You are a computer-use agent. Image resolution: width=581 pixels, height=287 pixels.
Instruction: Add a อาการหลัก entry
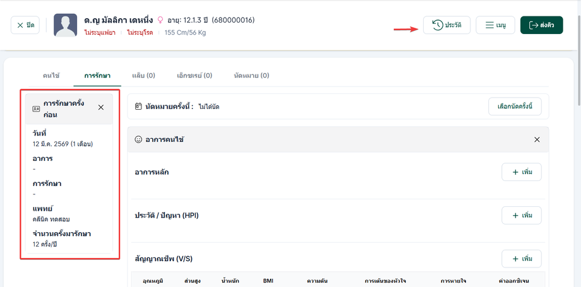[x=522, y=172]
